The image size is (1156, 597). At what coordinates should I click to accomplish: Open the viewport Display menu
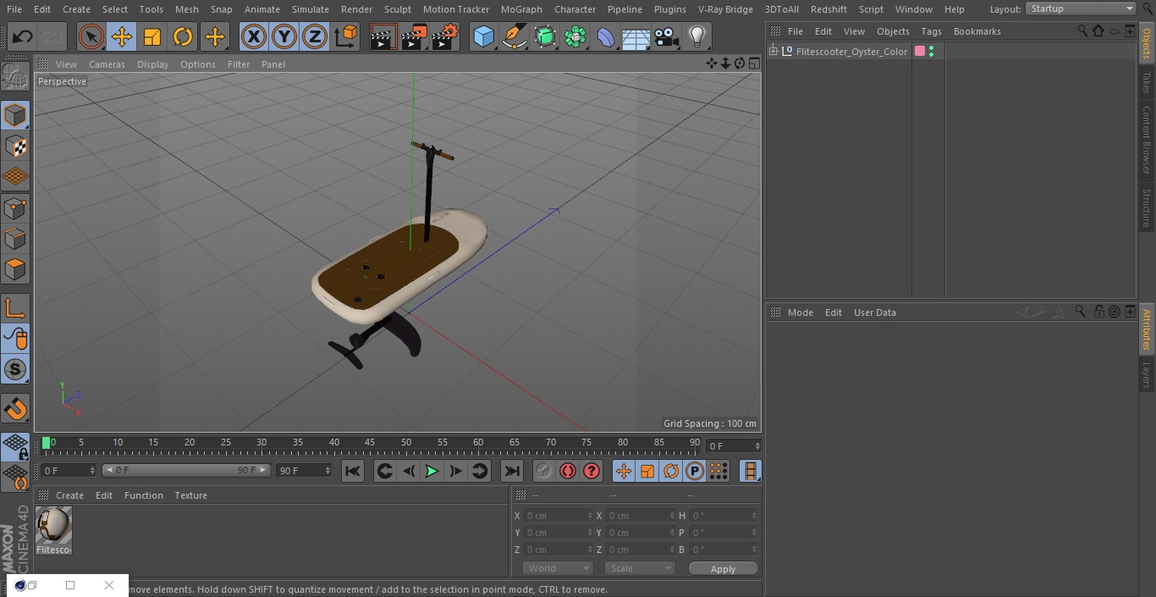pos(152,64)
